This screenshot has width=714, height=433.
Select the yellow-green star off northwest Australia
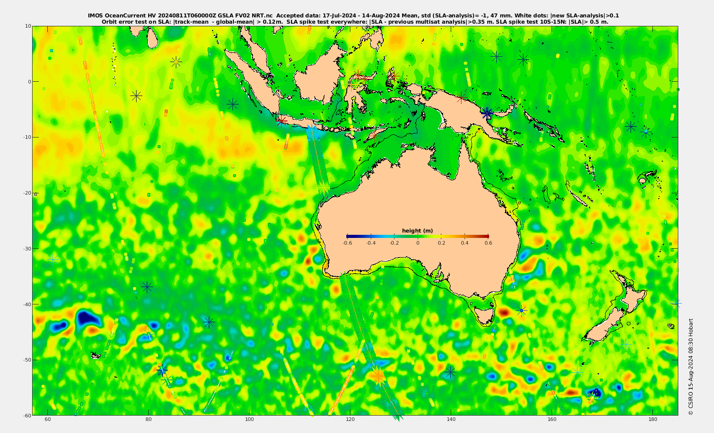324,187
